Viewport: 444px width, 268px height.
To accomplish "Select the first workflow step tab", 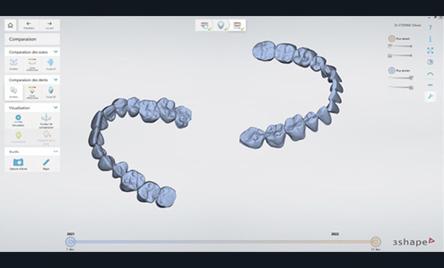I will (x=205, y=25).
